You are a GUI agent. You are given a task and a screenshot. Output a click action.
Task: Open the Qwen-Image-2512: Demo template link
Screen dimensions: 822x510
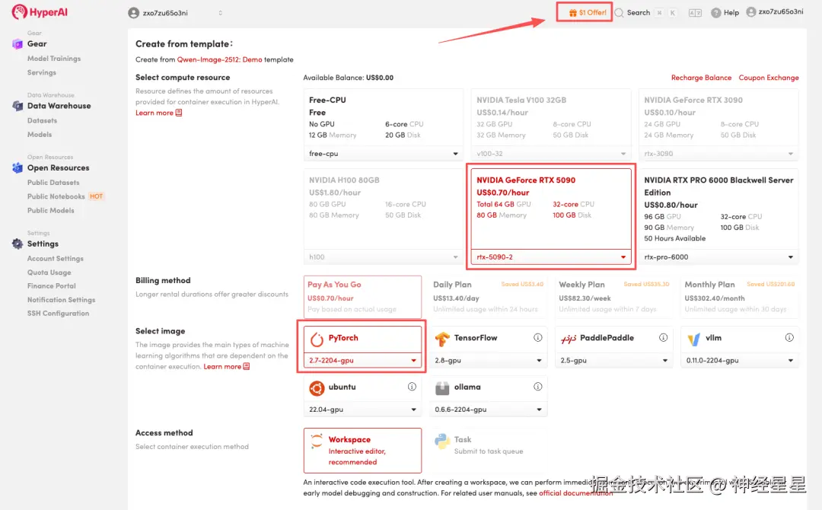219,59
